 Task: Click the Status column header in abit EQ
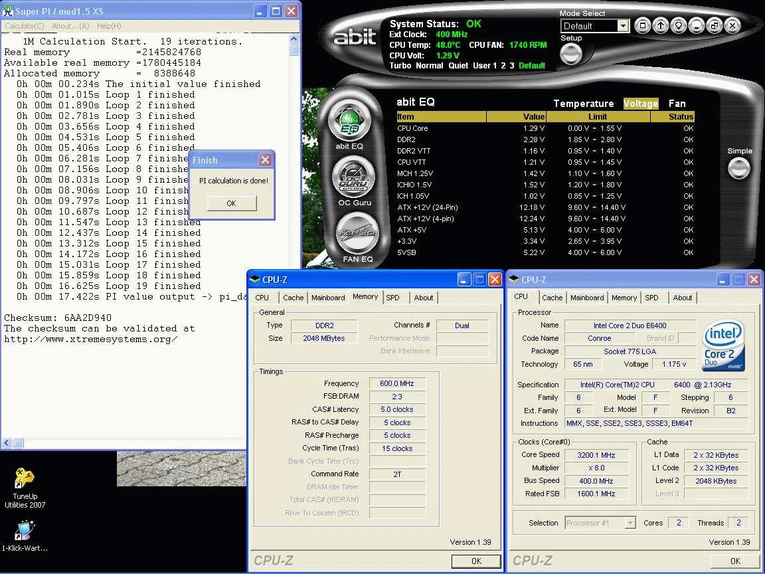pyautogui.click(x=672, y=117)
